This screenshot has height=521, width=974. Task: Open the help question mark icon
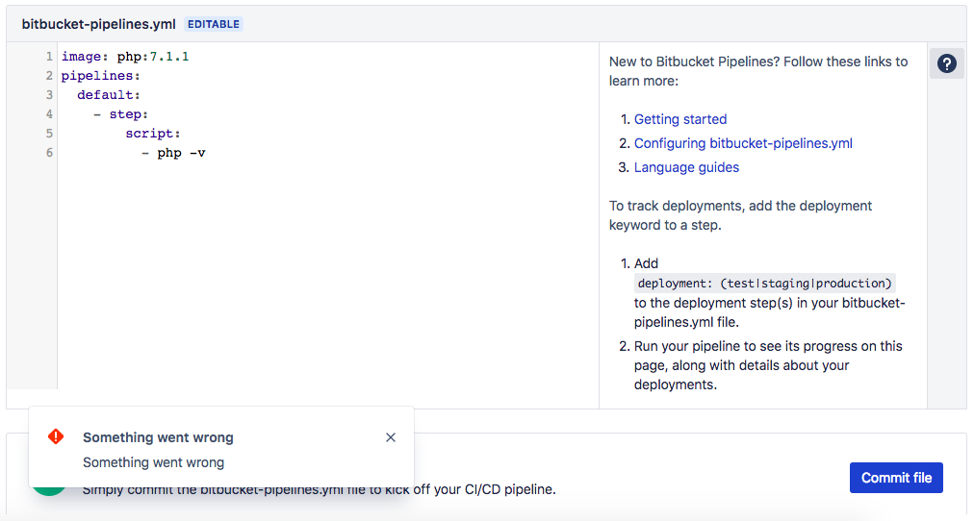tap(947, 63)
